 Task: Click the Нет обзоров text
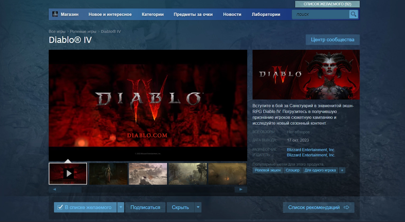(x=298, y=132)
